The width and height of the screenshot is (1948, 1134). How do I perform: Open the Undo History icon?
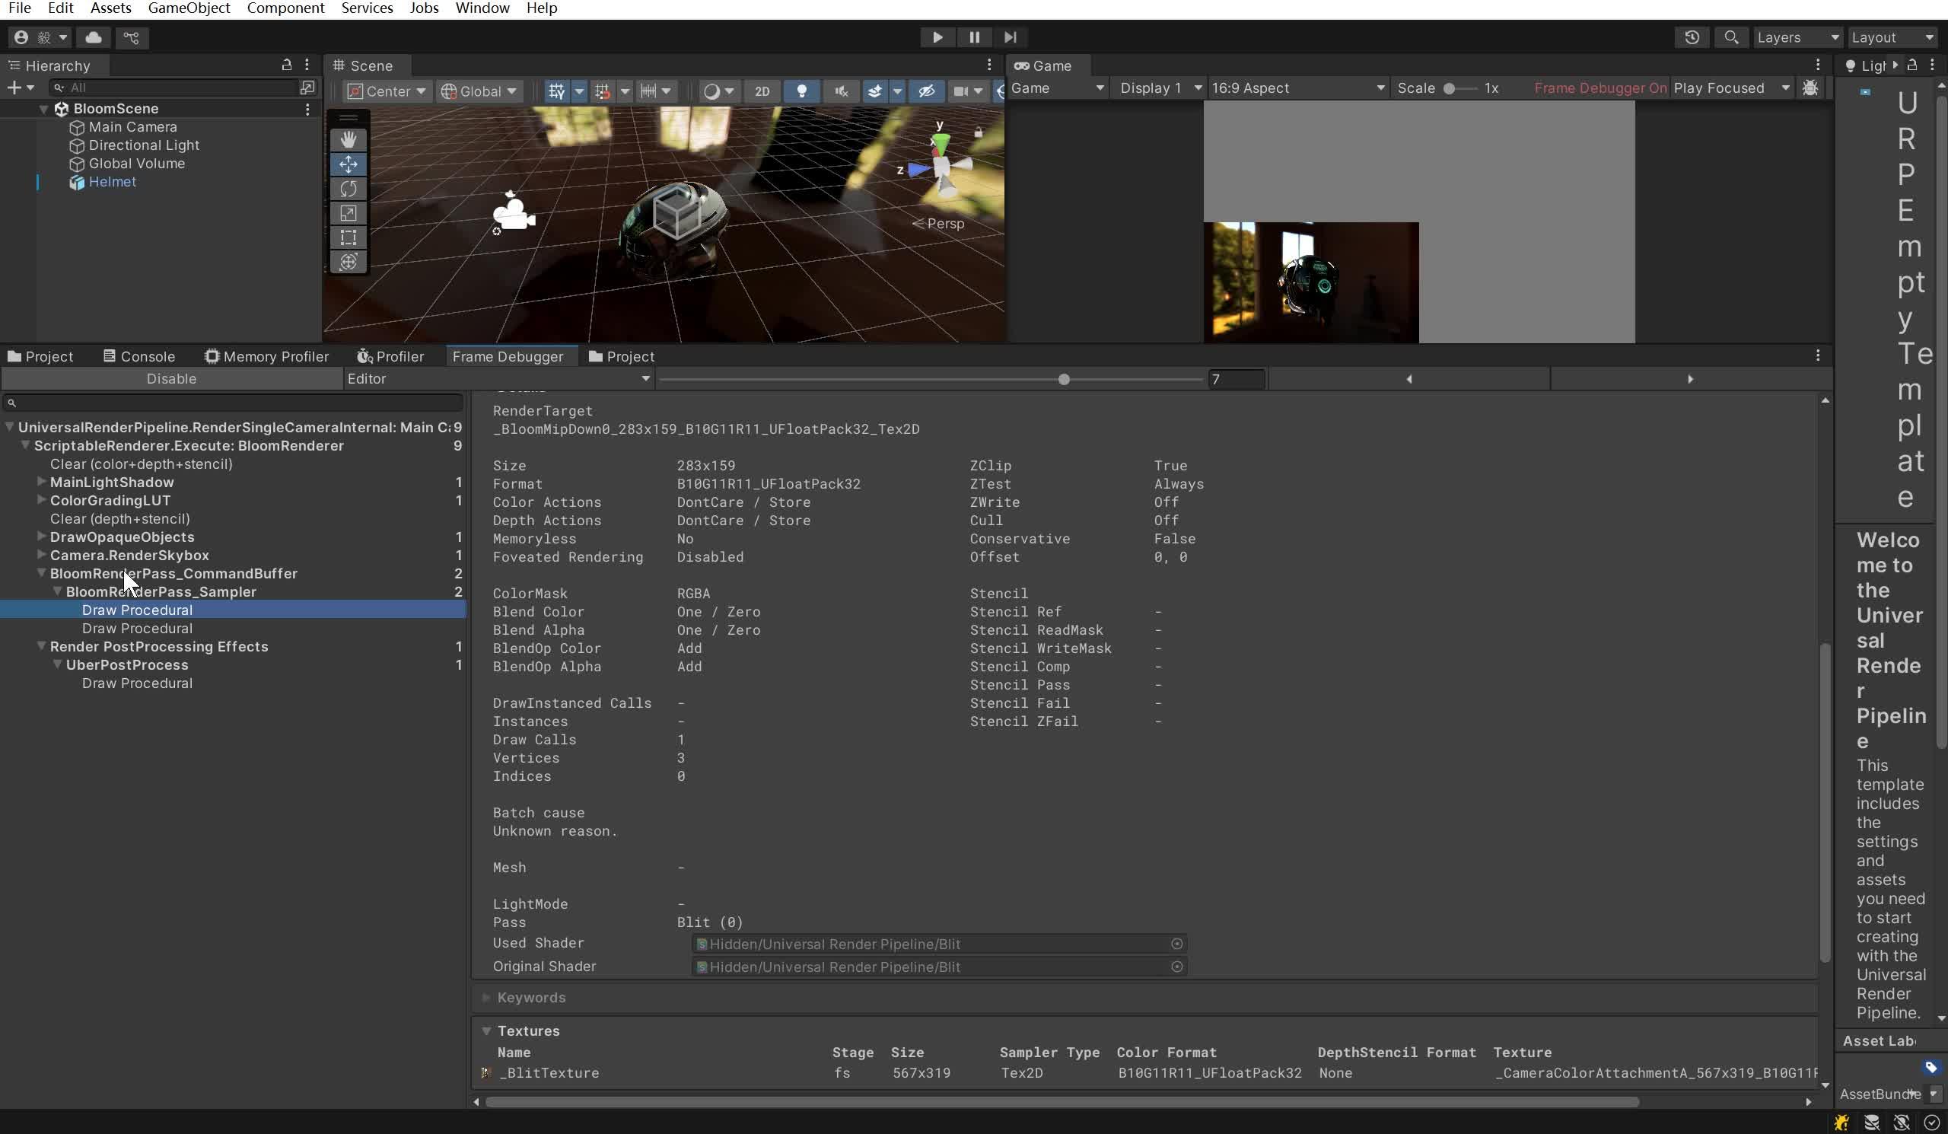pyautogui.click(x=1692, y=37)
